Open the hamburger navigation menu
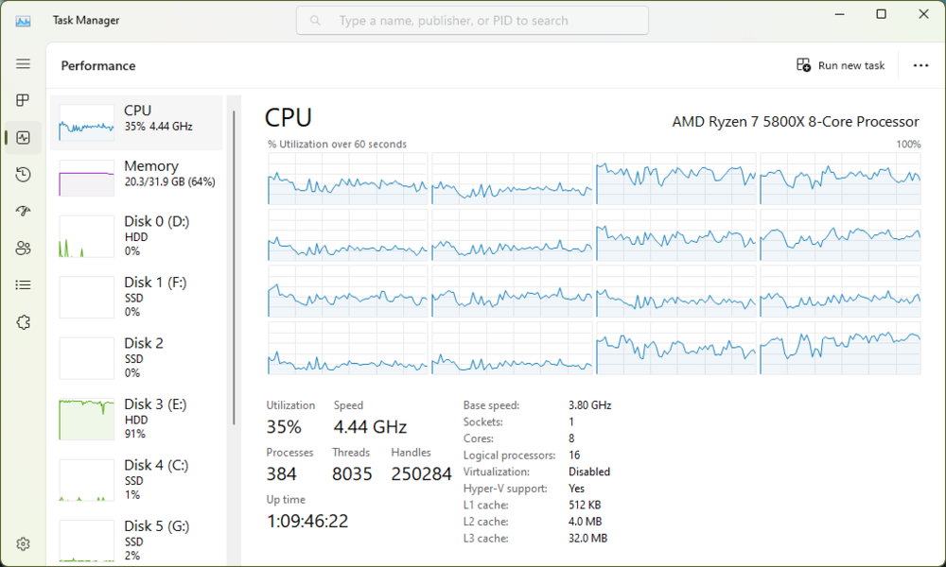946x567 pixels. pos(23,64)
